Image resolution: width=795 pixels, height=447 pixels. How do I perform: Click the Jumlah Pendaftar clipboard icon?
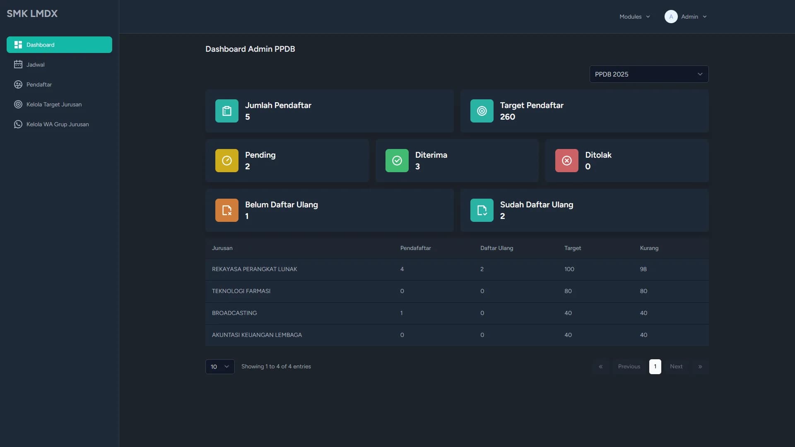click(226, 111)
